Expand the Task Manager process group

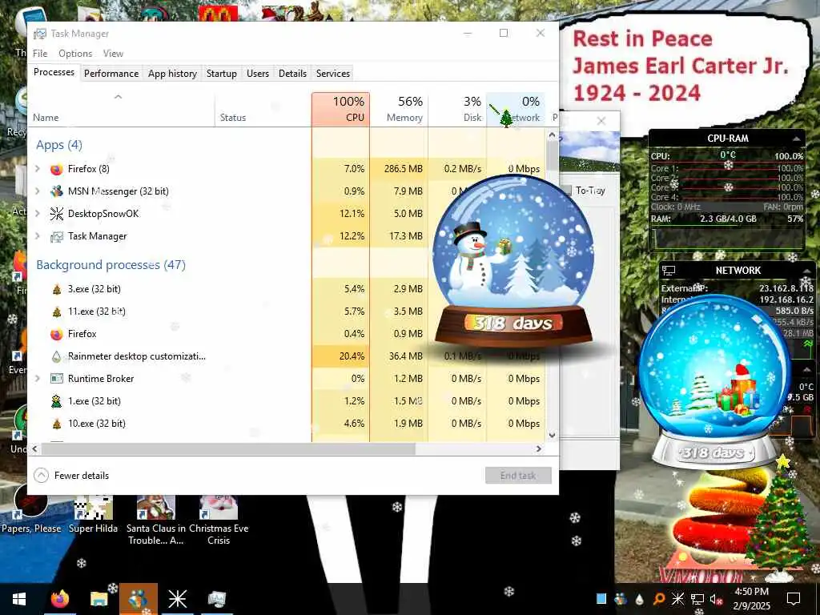[x=38, y=236]
